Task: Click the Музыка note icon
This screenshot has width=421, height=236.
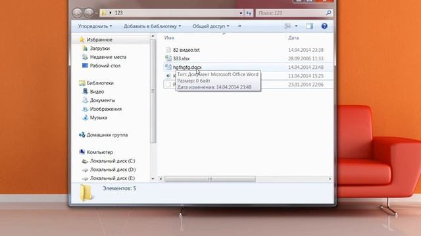Action: pyautogui.click(x=85, y=117)
